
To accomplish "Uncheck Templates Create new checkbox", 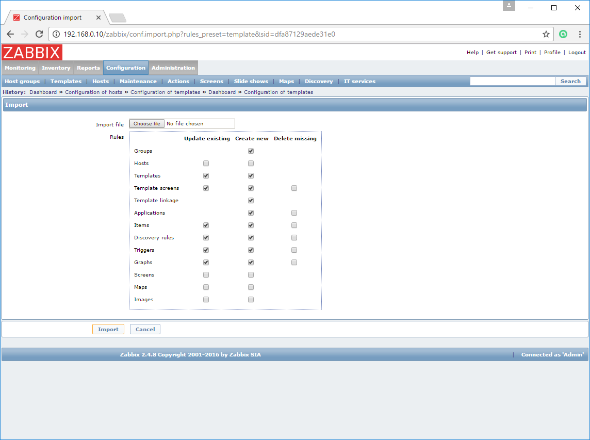I will 251,176.
